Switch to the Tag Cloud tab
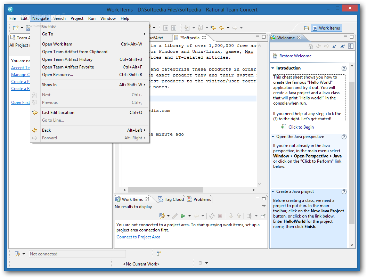367x278 pixels. coord(171,199)
